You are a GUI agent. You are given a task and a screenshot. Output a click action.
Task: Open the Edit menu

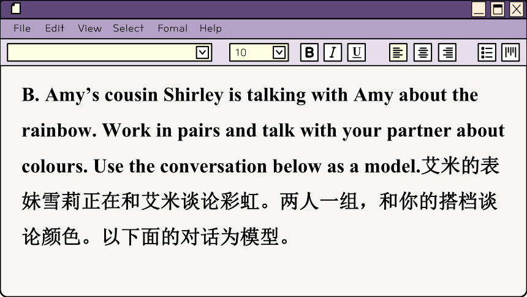(x=55, y=28)
